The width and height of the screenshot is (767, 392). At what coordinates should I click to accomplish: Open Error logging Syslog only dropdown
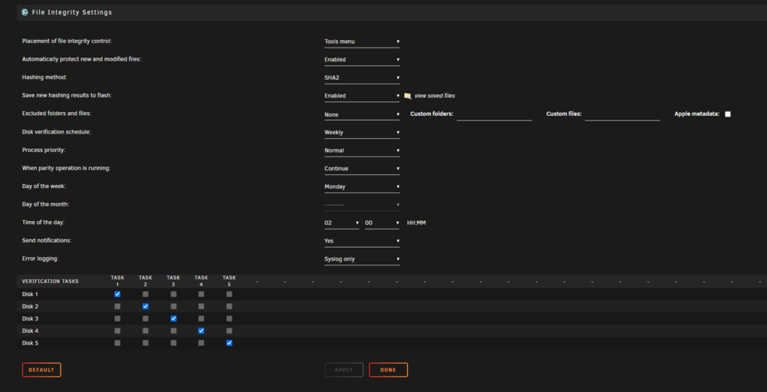point(362,259)
